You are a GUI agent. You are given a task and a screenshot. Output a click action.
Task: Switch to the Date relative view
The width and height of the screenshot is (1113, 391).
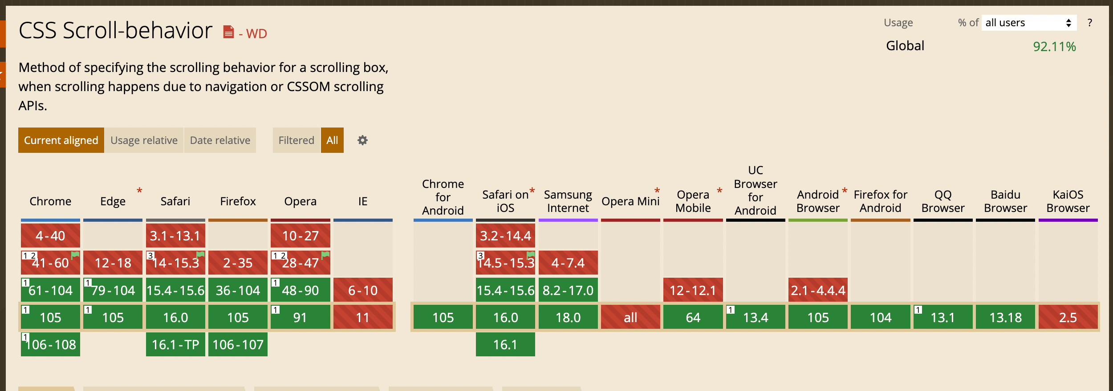[220, 140]
